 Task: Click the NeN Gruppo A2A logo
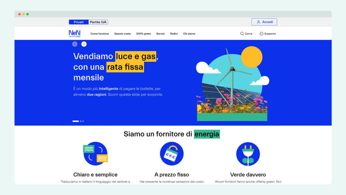click(74, 34)
